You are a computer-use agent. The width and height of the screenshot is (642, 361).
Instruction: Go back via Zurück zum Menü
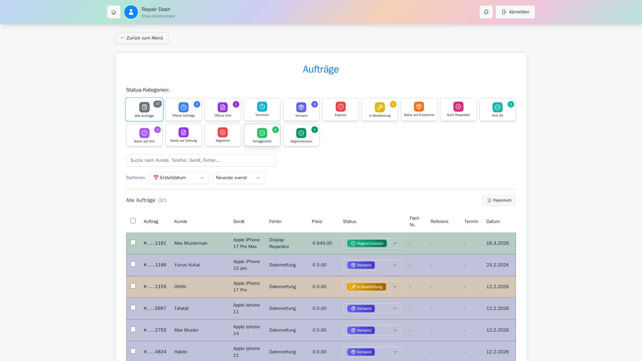click(142, 38)
